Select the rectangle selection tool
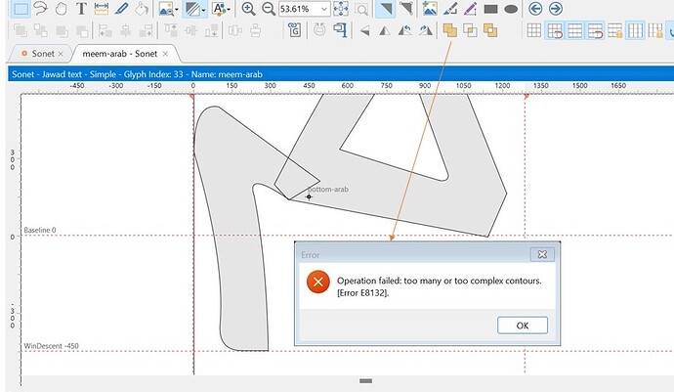Viewport: 674px width, 392px height. [x=20, y=9]
